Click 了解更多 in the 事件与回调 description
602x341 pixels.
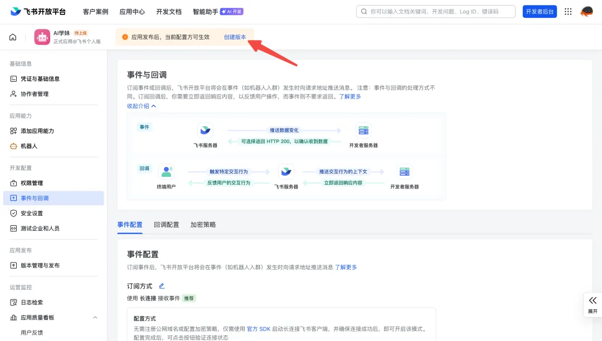pyautogui.click(x=349, y=97)
